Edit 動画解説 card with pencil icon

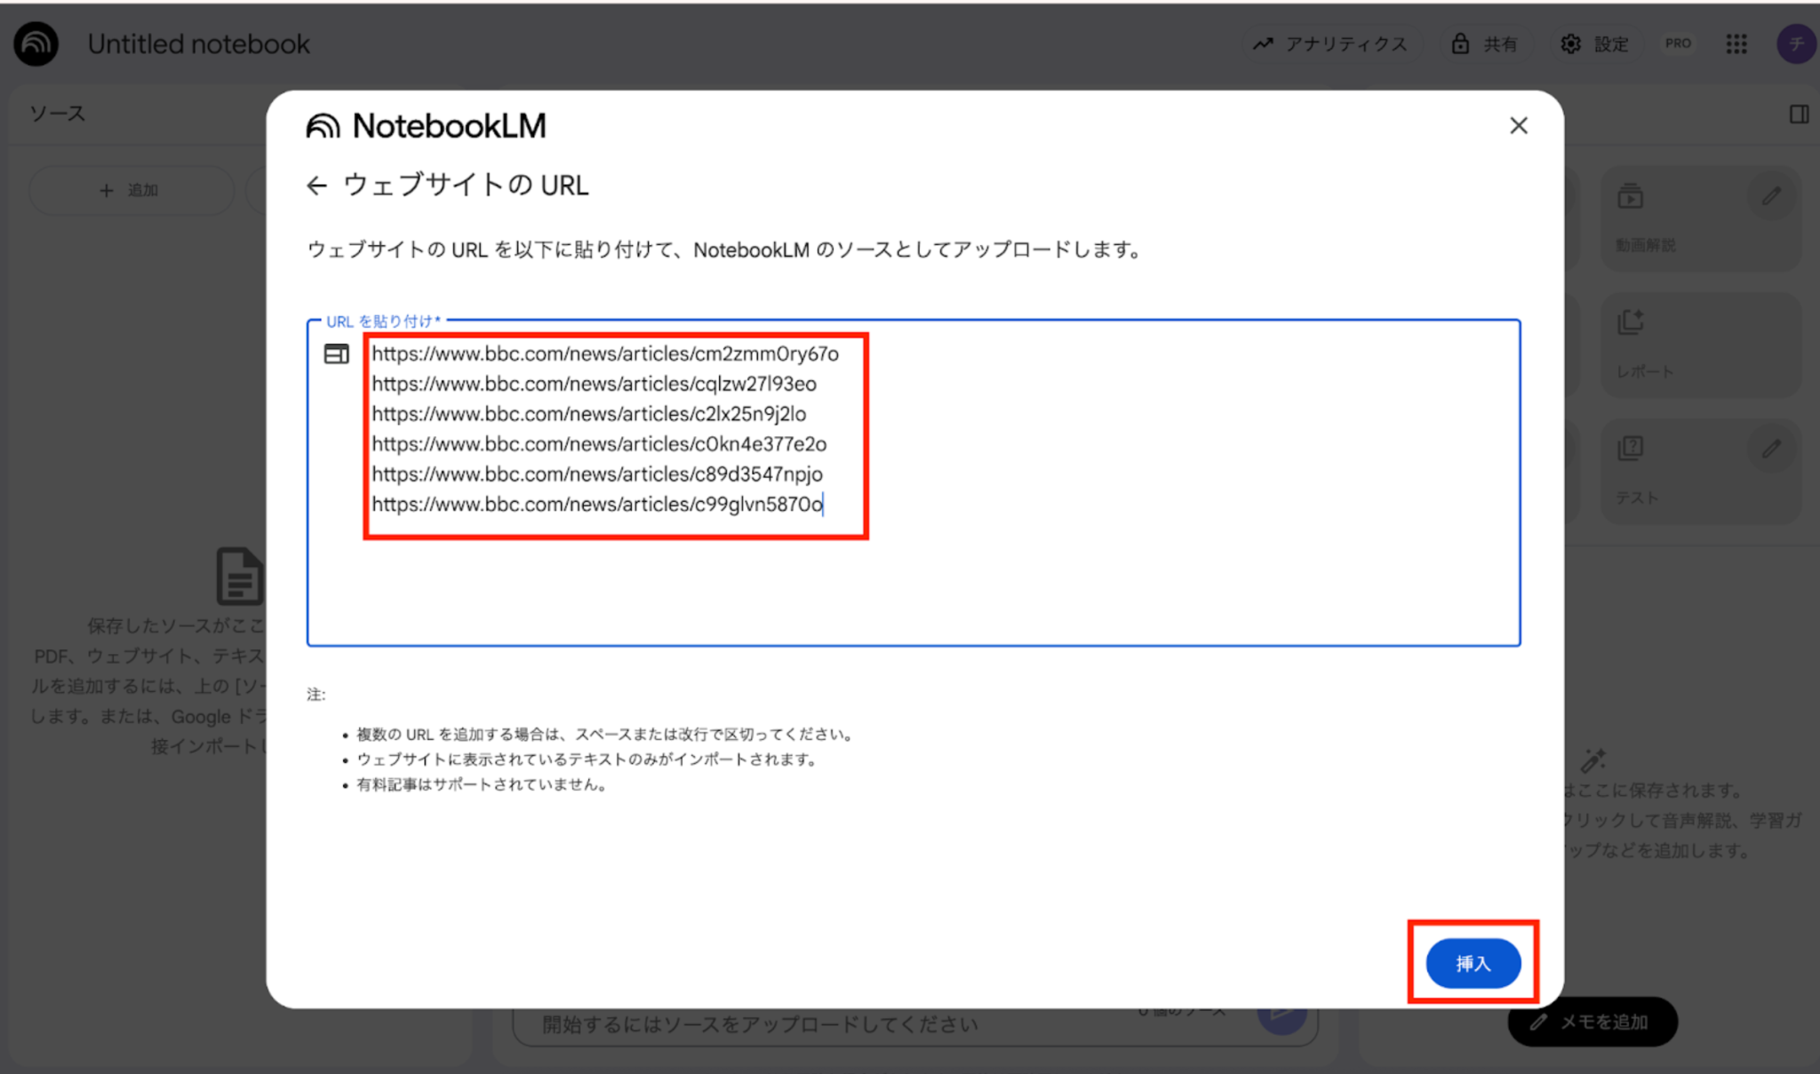pos(1771,196)
